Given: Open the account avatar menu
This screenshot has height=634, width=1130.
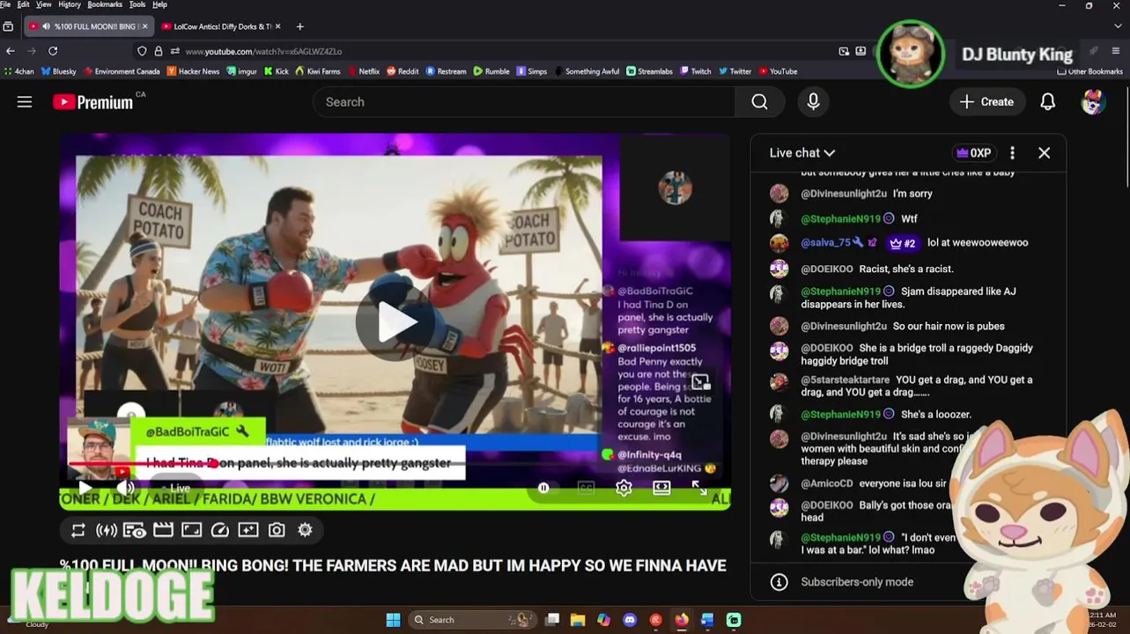Looking at the screenshot, I should pos(1093,102).
